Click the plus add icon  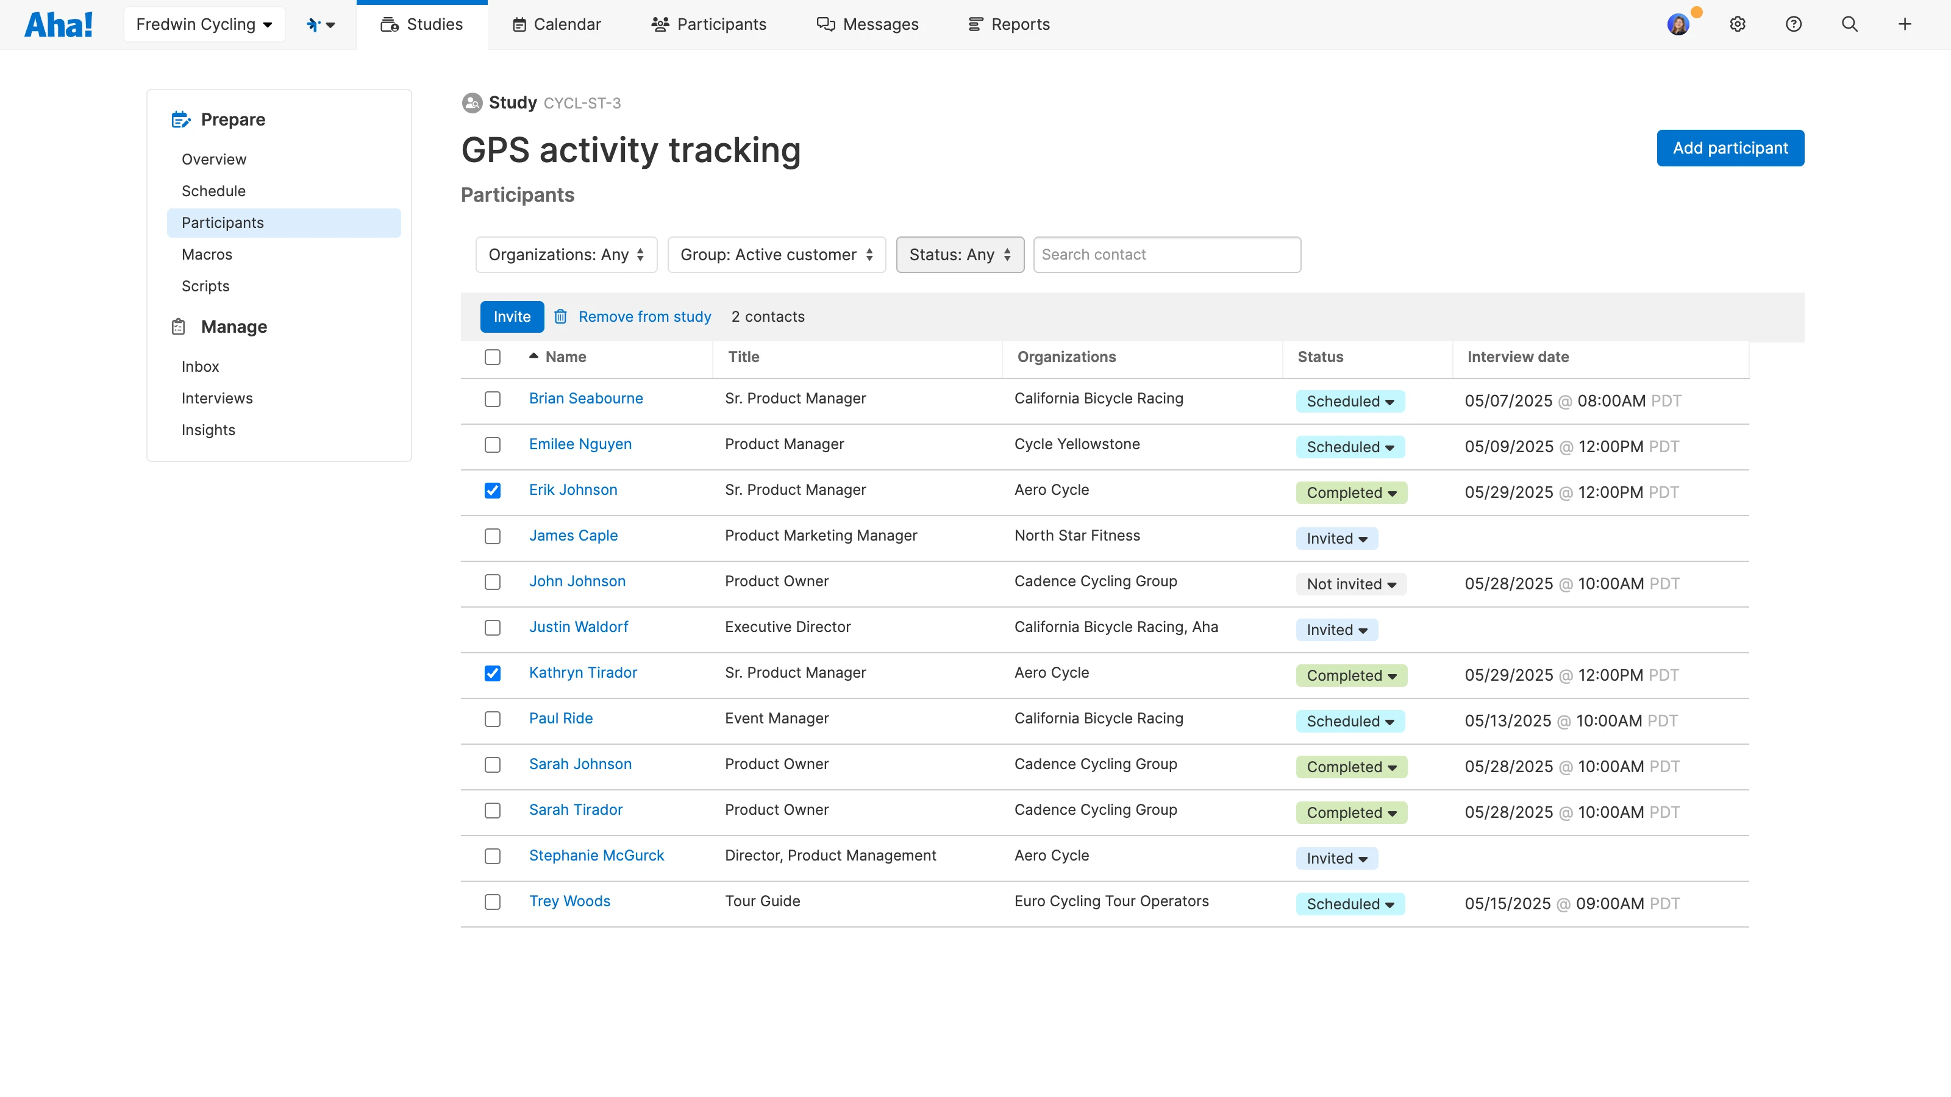coord(1904,24)
